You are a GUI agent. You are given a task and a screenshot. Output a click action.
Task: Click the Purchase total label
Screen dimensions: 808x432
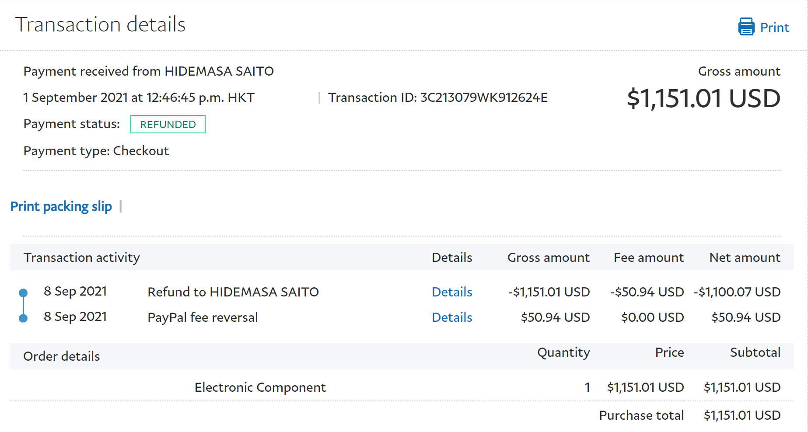(641, 415)
